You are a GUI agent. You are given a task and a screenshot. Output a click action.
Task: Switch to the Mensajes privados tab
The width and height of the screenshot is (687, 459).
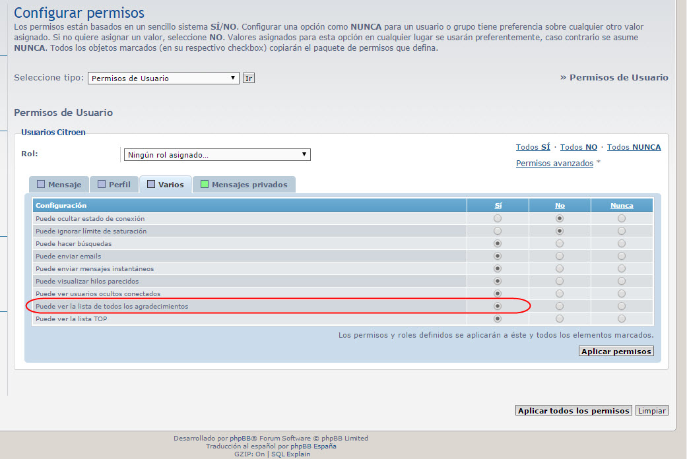(249, 185)
